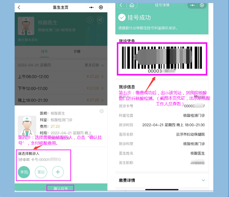
Task: Open the three-dot menu on 医生主页
Action: click(x=91, y=7)
